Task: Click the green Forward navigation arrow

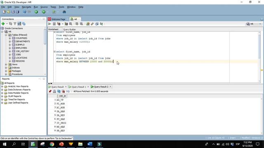Action: 44,12
